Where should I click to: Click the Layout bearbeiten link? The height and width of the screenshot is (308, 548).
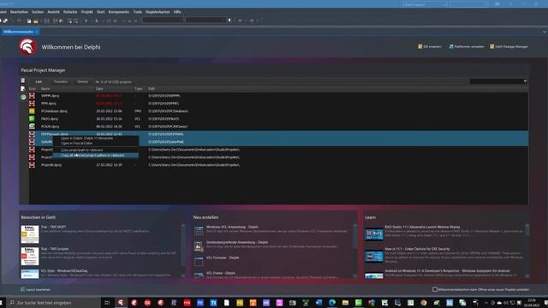[38, 289]
